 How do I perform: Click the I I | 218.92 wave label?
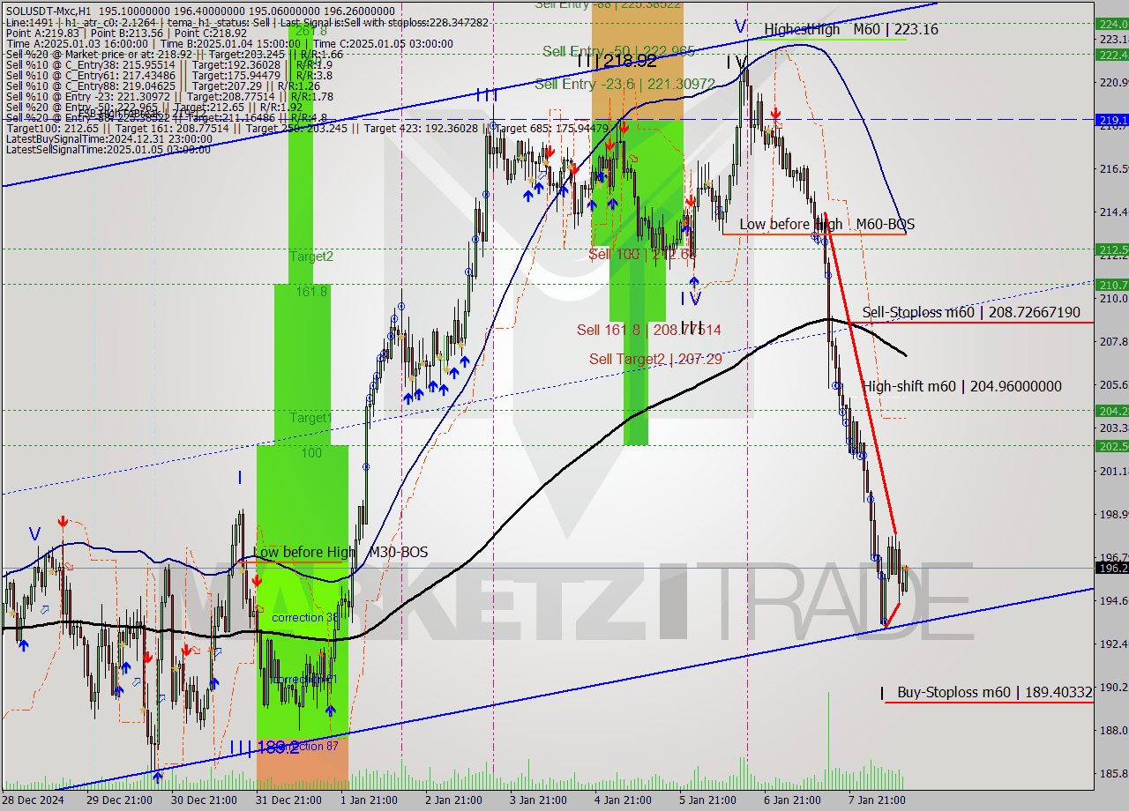coord(617,61)
